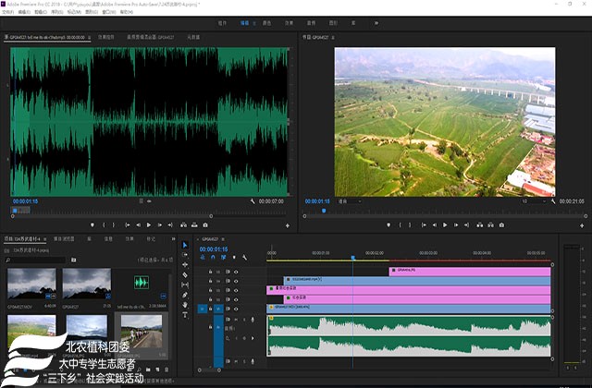Viewport: 592px width, 388px height.
Task: Select the Razor tool
Action: click(185, 275)
